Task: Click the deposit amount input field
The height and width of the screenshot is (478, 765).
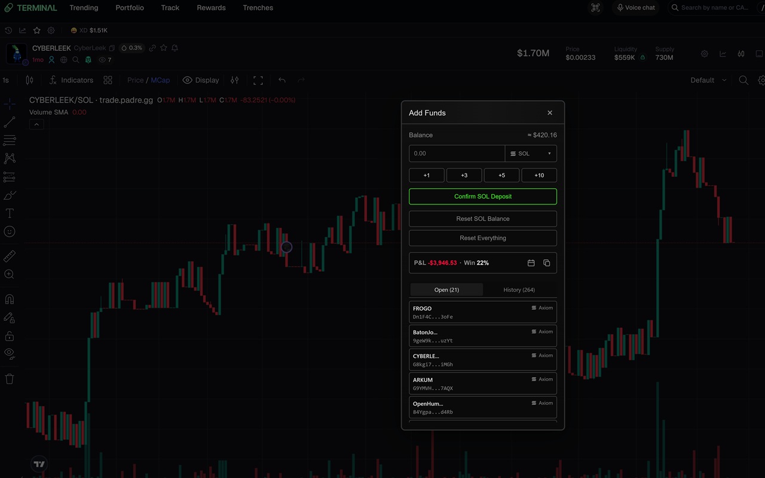Action: click(x=457, y=154)
